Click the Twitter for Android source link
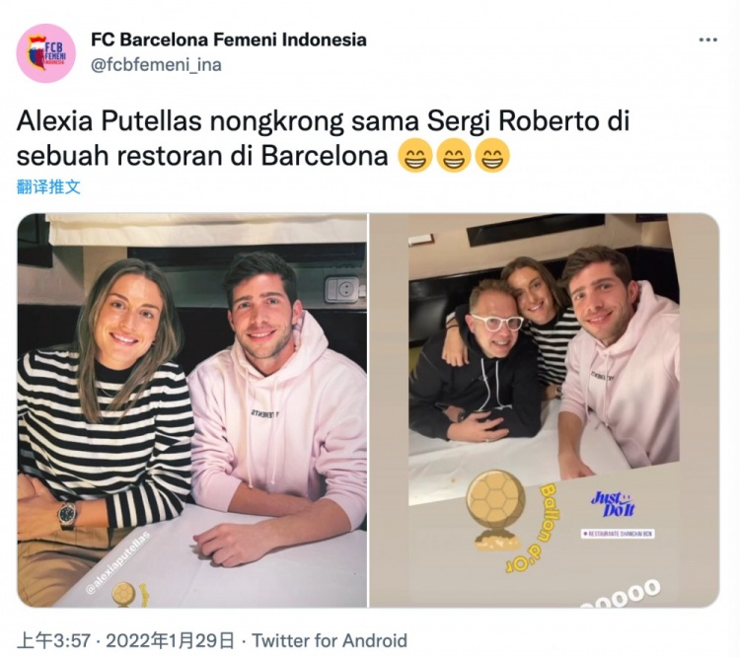Viewport: 740px width, 657px height. pyautogui.click(x=330, y=640)
